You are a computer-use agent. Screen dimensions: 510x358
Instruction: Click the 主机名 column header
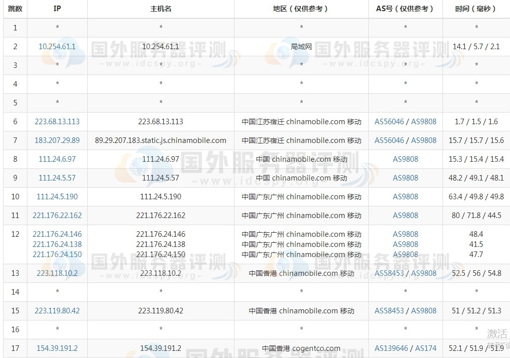[x=160, y=9]
